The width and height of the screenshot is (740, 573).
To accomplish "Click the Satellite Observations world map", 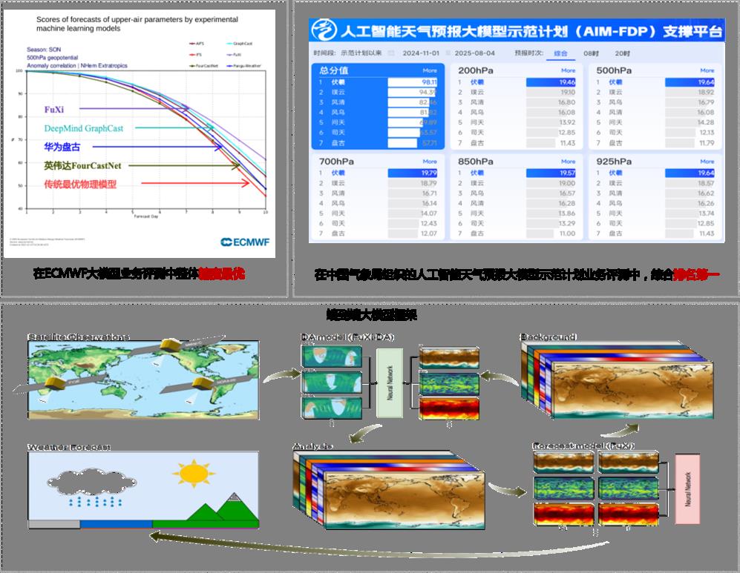I will [x=143, y=380].
